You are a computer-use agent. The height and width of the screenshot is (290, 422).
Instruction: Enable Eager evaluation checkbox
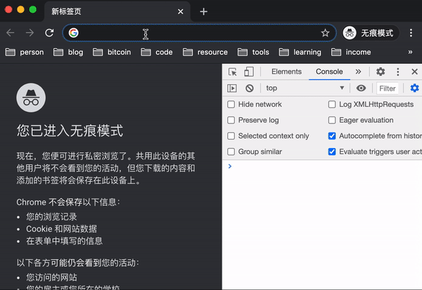[332, 120]
